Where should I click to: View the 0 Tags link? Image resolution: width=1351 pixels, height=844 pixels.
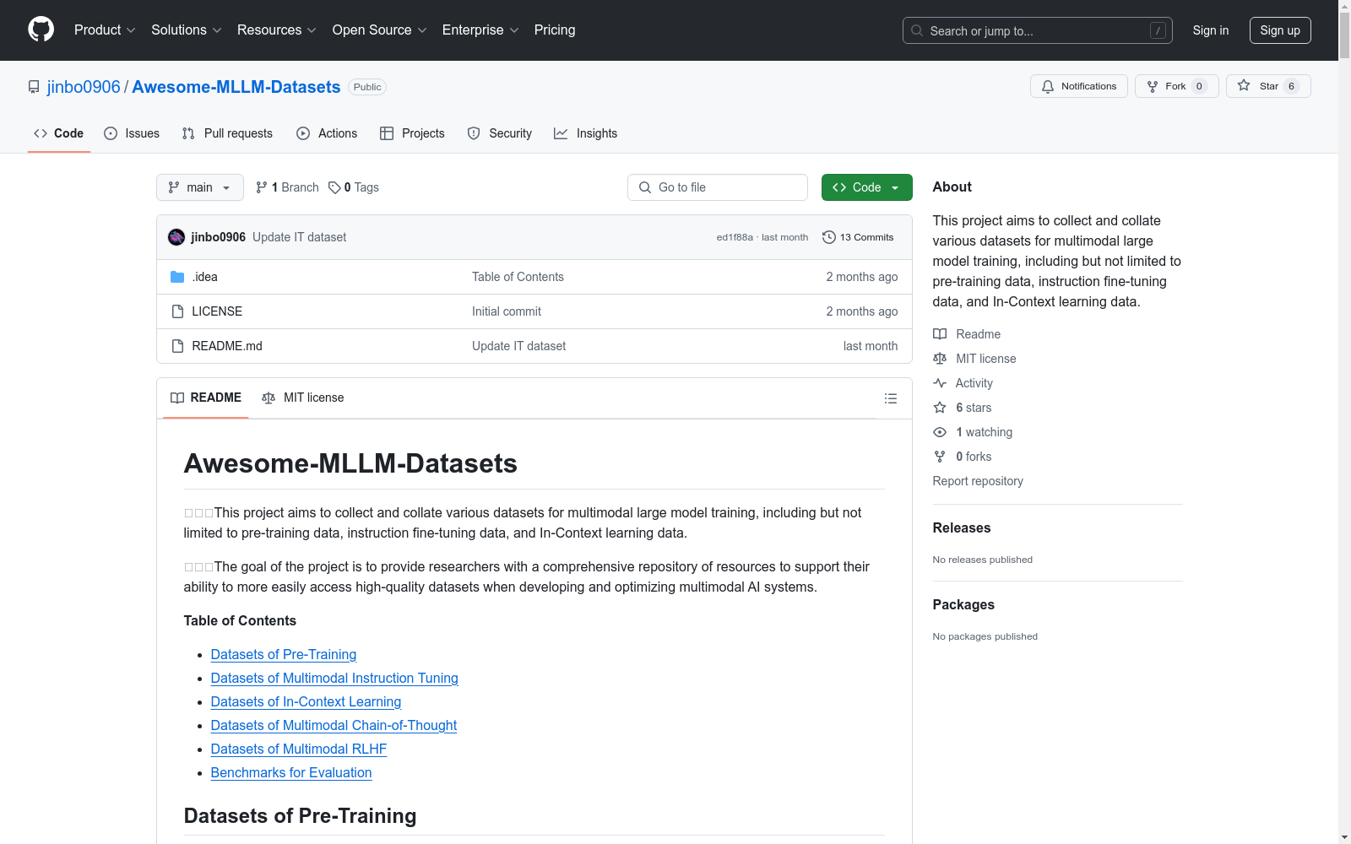click(x=354, y=187)
